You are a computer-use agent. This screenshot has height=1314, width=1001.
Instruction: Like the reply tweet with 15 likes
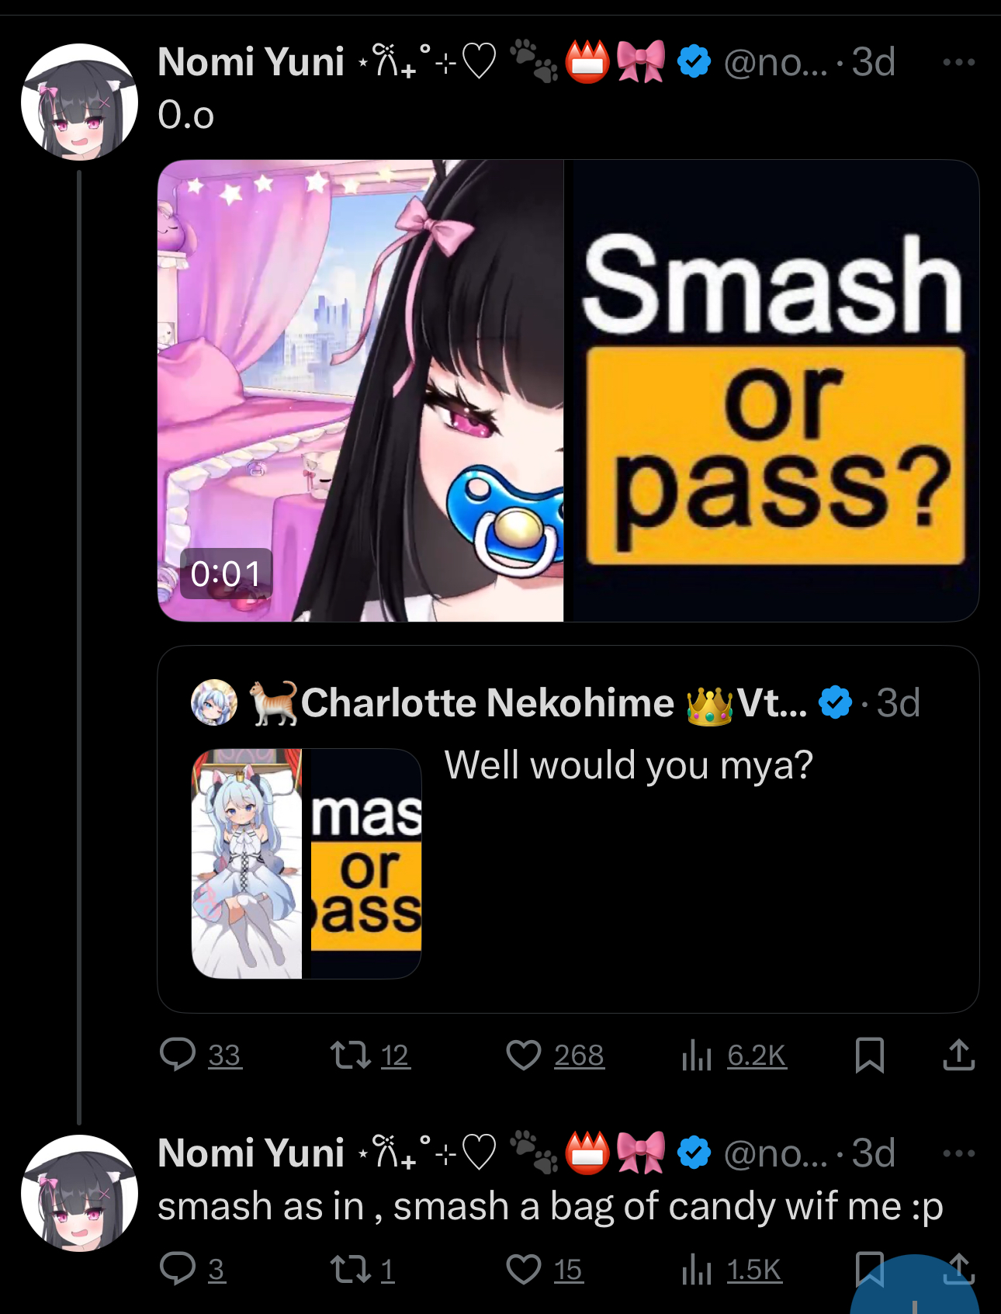point(544,1270)
